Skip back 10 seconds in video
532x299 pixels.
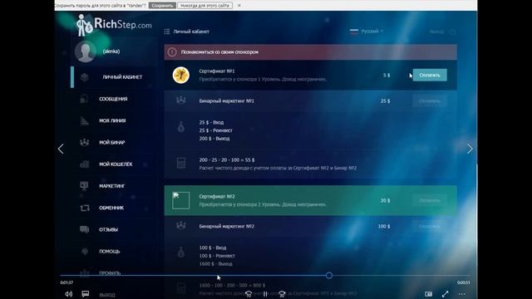249,294
